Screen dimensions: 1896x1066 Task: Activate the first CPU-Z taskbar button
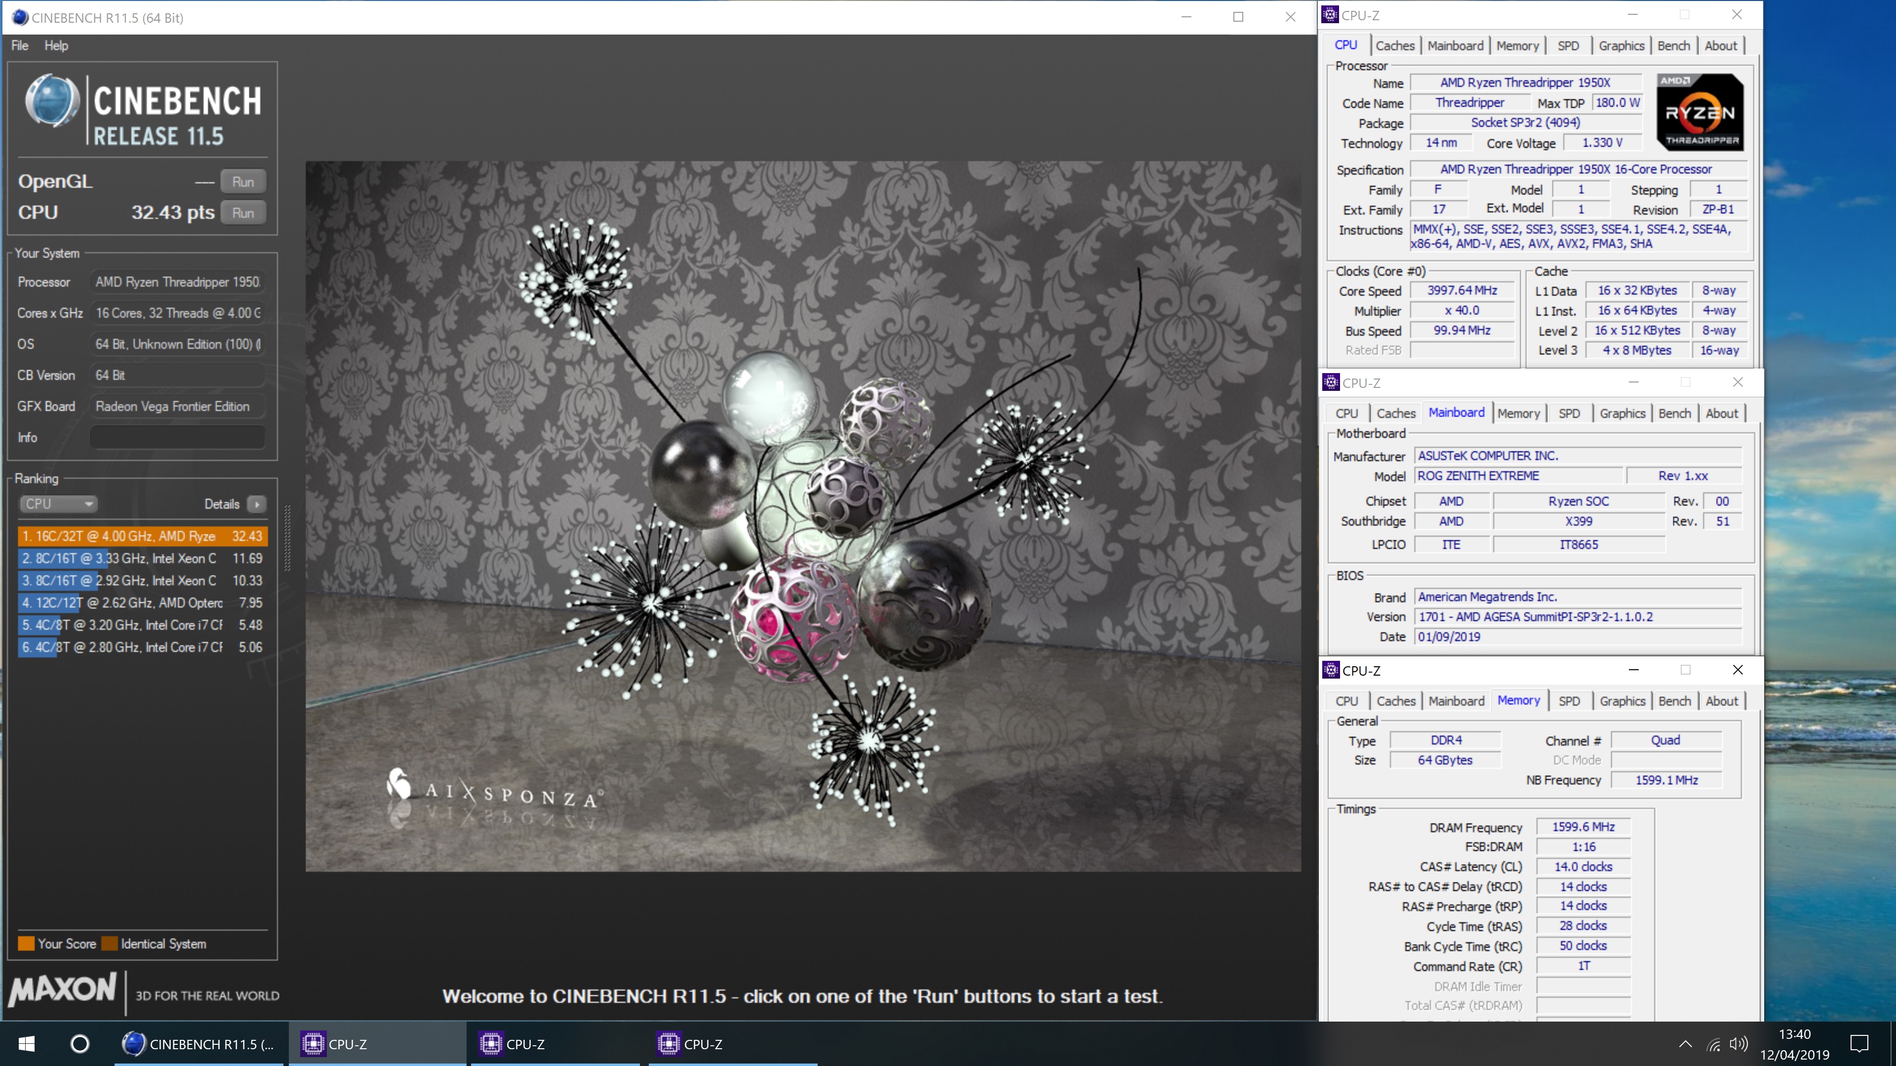point(378,1044)
